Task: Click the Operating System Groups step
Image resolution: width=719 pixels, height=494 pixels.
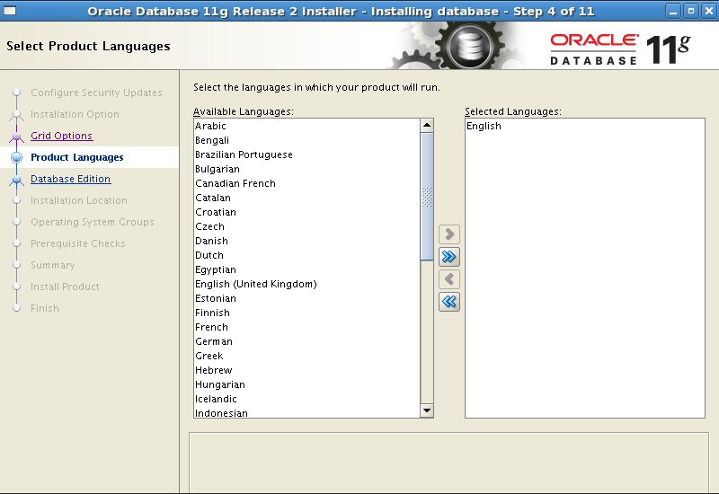Action: pos(93,222)
